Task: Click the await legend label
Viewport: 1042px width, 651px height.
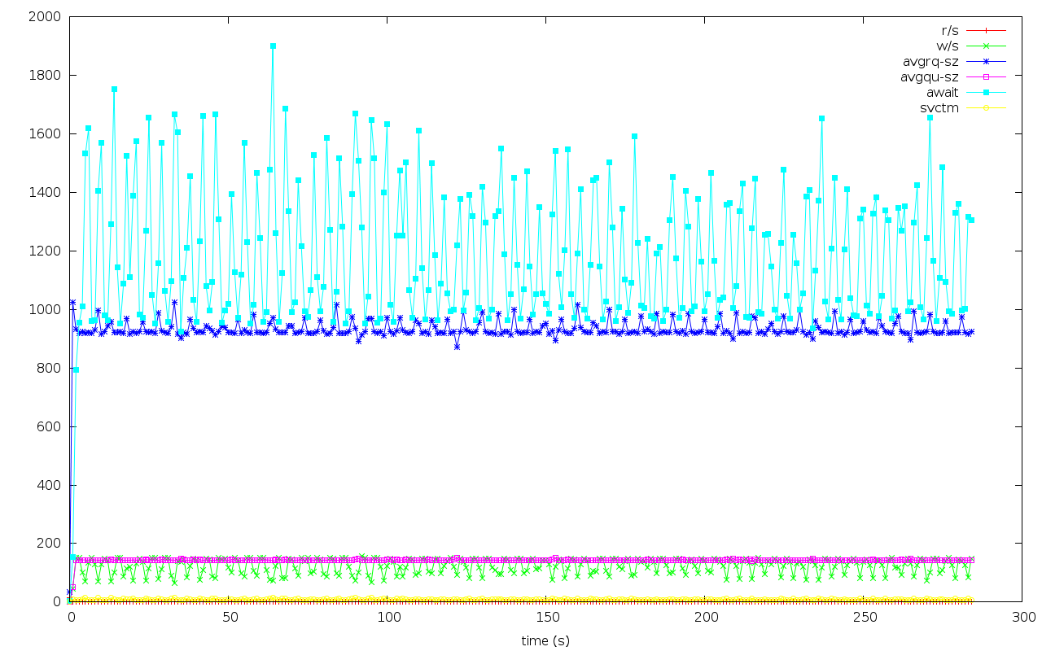Action: [943, 92]
